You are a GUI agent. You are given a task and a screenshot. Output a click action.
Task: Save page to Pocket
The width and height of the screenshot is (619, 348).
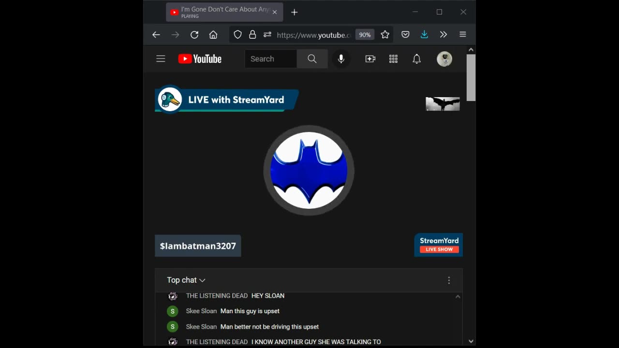405,35
